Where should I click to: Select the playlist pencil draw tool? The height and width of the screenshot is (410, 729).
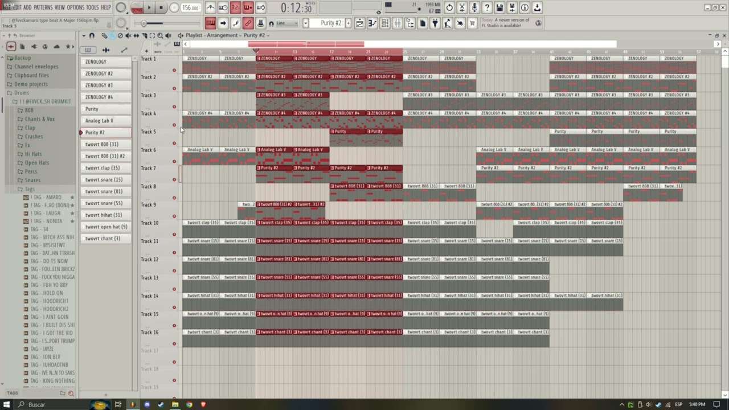[104, 35]
